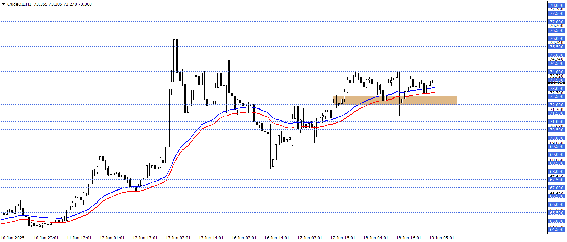Select the 72.500 price level label
Viewport: 567px width, 242px height.
556,97
